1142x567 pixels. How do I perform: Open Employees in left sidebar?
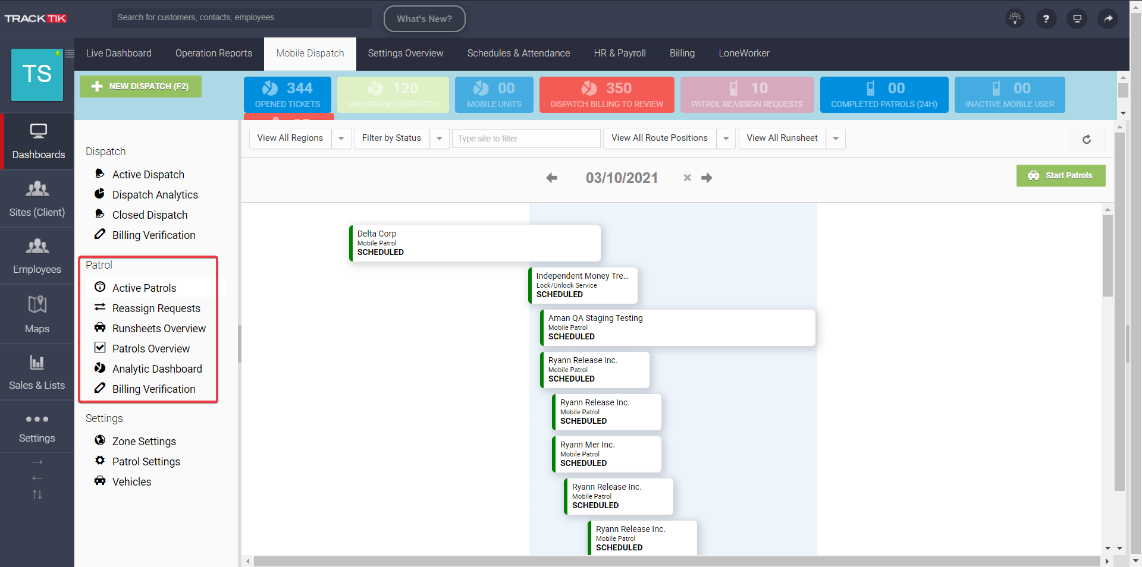pos(37,256)
